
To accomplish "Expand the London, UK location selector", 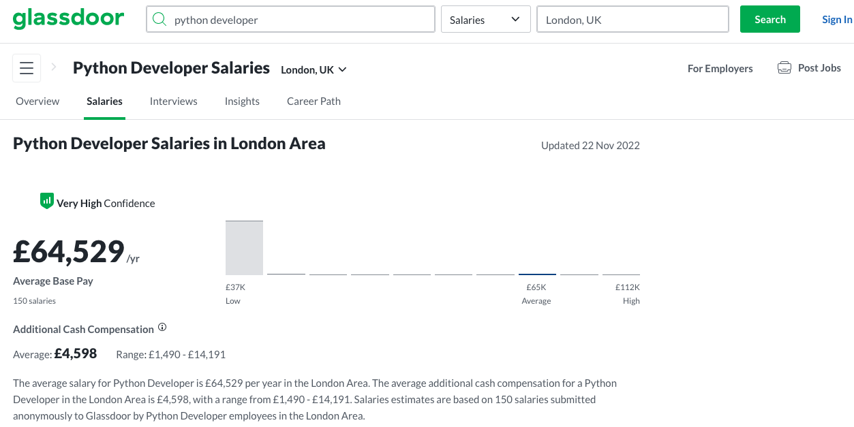I will (314, 69).
